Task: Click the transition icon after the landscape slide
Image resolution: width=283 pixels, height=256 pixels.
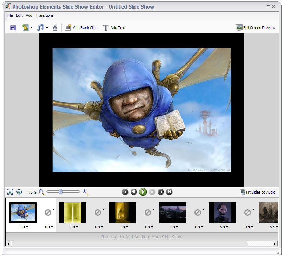Action: coord(198,212)
